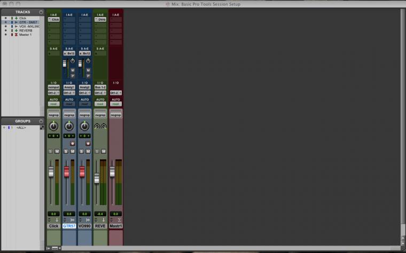Click the send level mini-fader on GTR57 track

(65, 63)
